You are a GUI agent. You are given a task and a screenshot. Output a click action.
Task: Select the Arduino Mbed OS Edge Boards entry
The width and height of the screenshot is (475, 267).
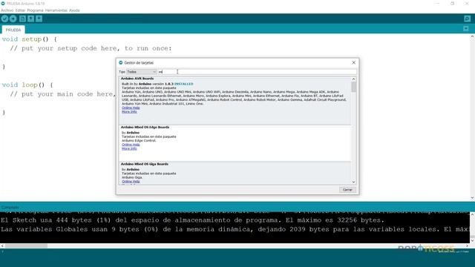pos(235,143)
